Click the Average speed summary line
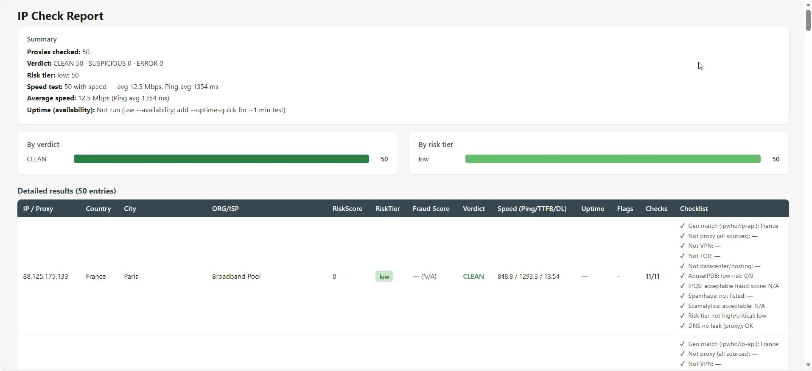This screenshot has width=812, height=371. tap(98, 98)
